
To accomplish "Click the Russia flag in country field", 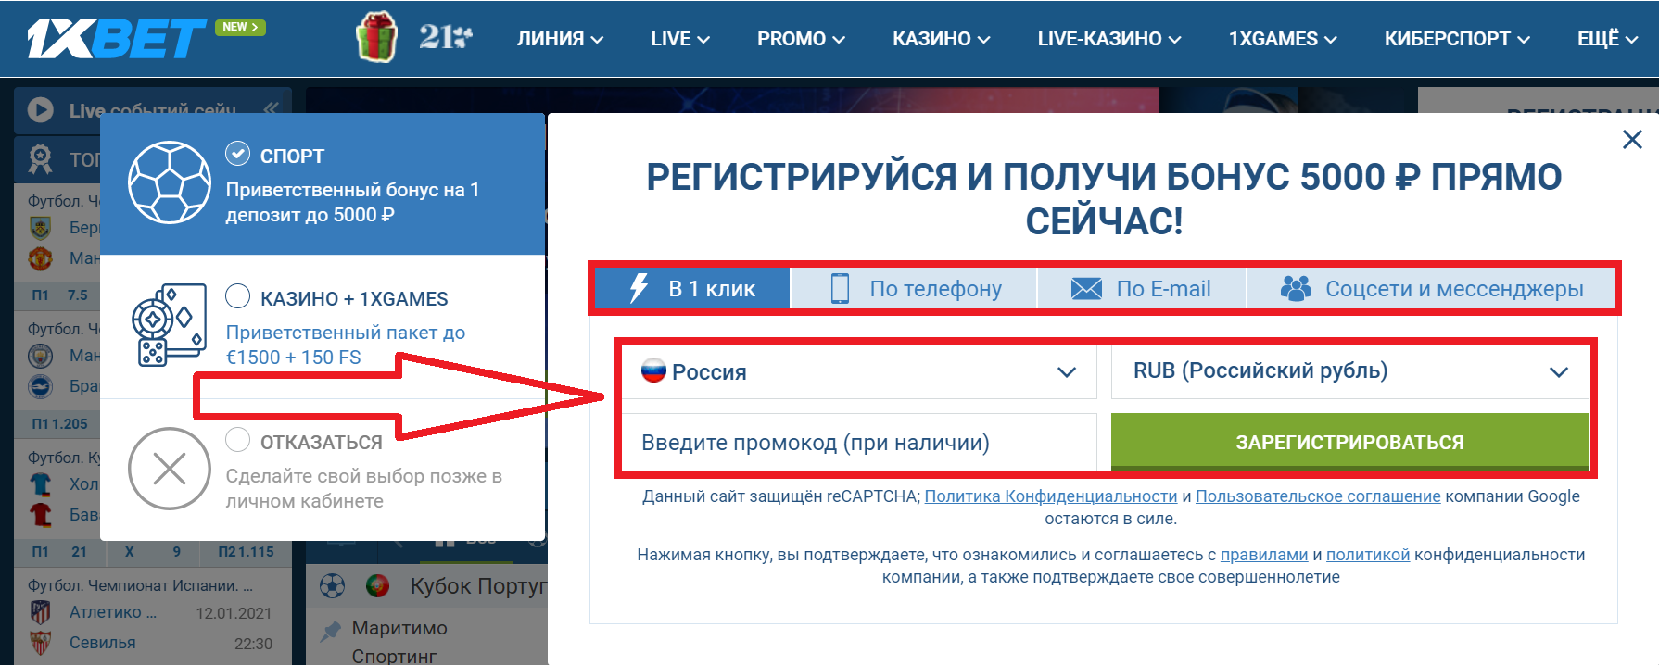I will pos(653,370).
